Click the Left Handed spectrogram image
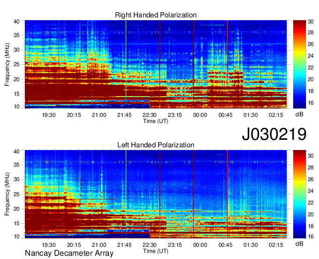Image resolution: width=319 pixels, height=259 pixels. click(156, 194)
